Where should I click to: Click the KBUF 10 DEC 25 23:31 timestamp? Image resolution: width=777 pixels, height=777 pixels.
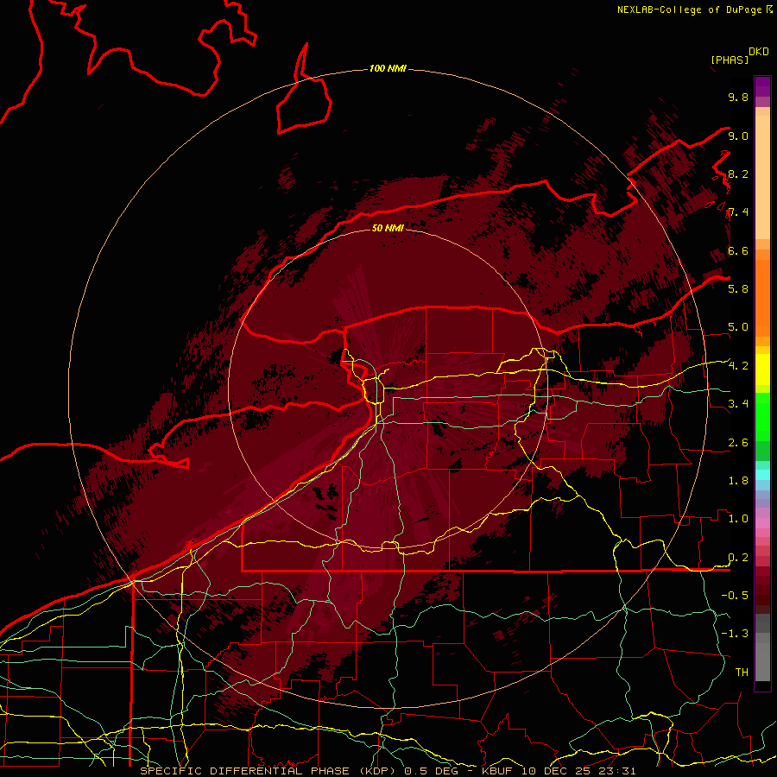[x=559, y=771]
